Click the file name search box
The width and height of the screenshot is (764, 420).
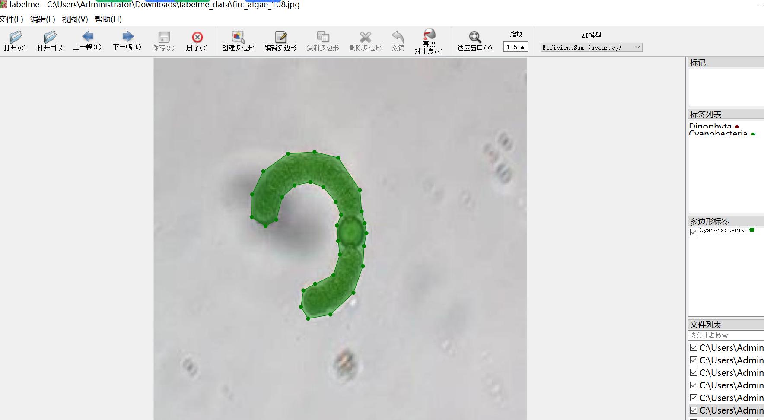pyautogui.click(x=726, y=335)
